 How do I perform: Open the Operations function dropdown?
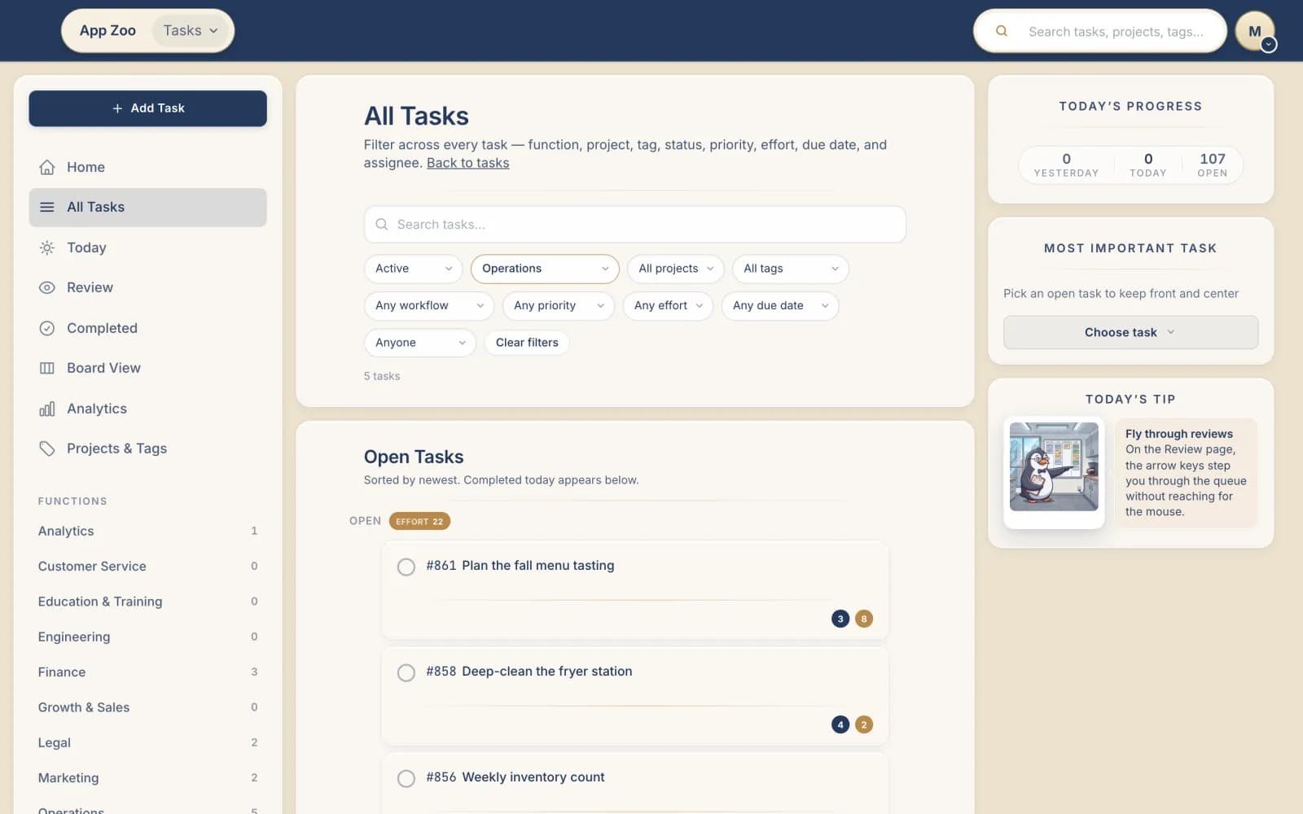pos(545,269)
